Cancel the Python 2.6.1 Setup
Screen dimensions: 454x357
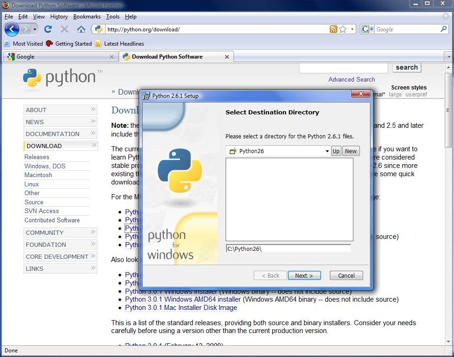(x=346, y=276)
